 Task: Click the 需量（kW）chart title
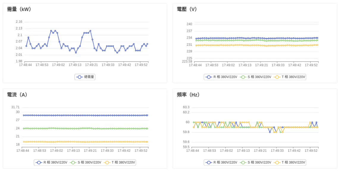(19, 9)
